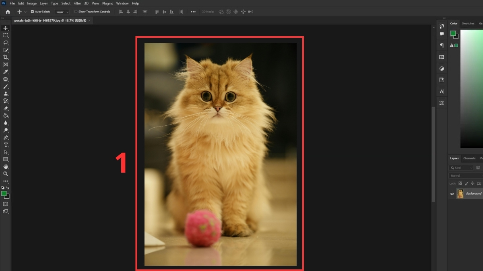Click align top edges icon
The height and width of the screenshot is (271, 483).
[x=157, y=12]
